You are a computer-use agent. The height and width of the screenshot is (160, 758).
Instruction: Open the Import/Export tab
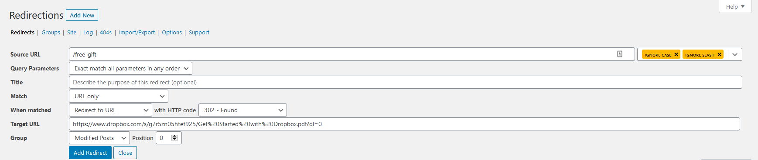coord(137,33)
